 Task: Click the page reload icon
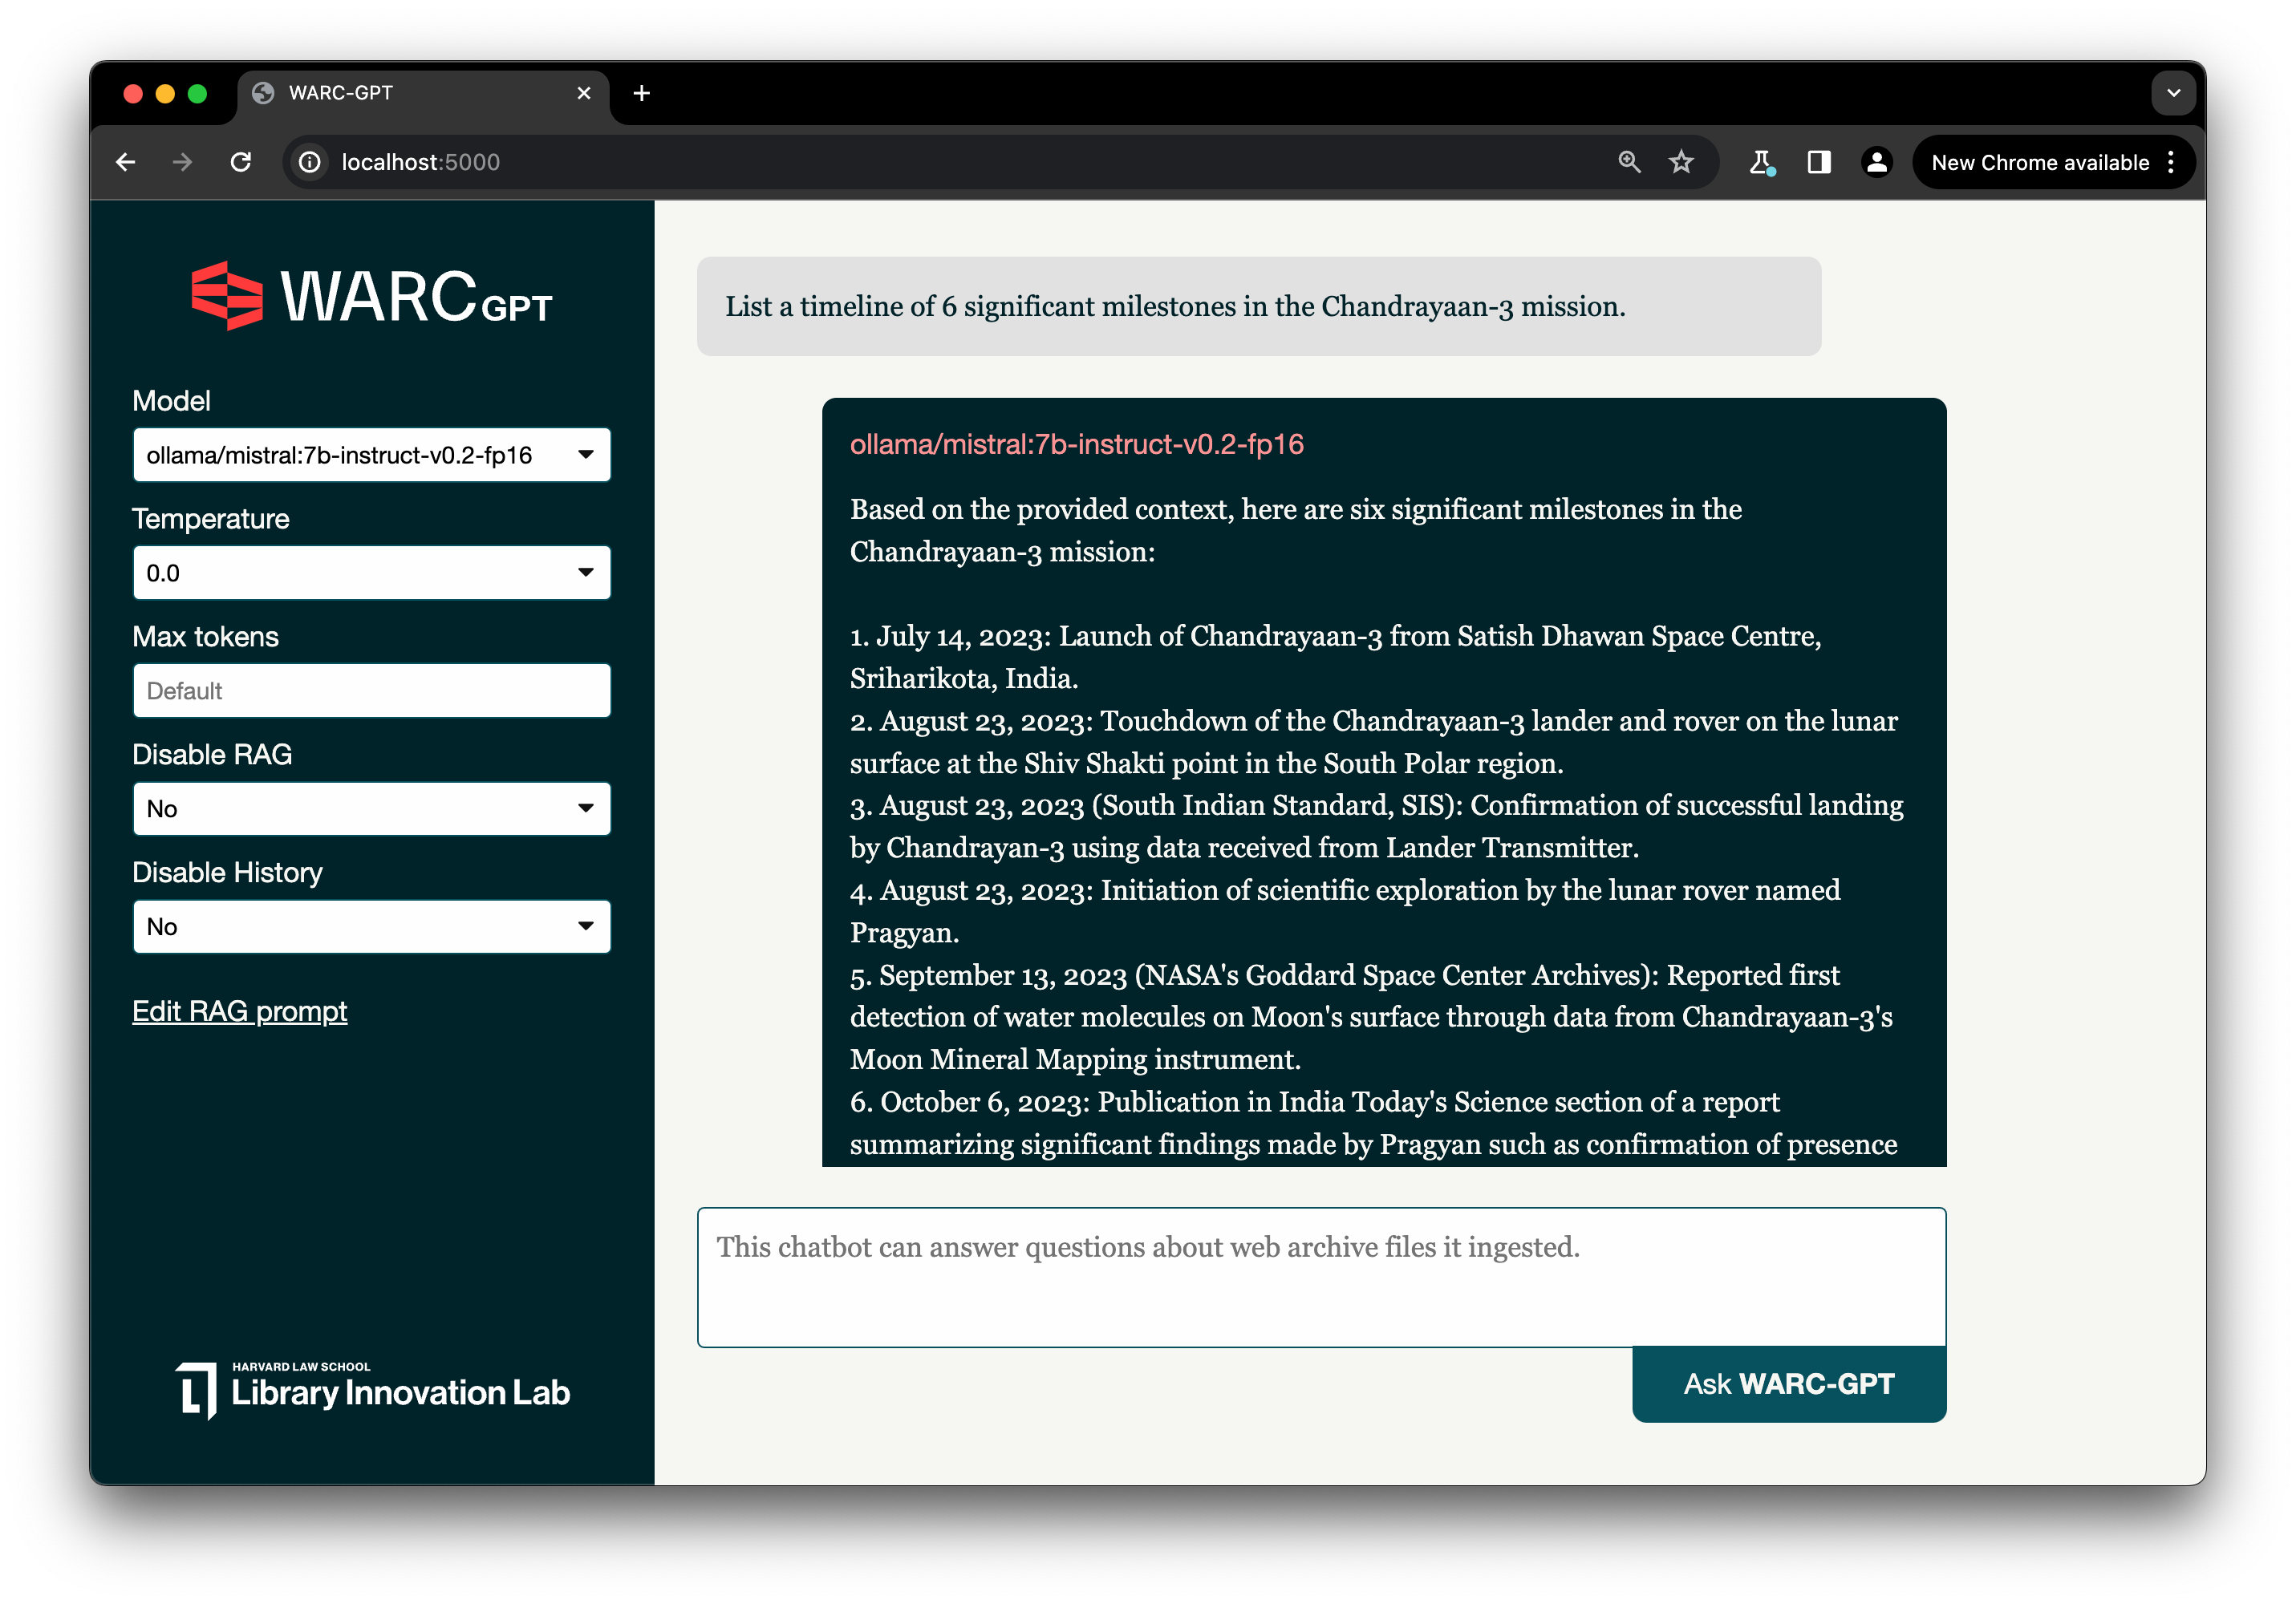pos(242,162)
